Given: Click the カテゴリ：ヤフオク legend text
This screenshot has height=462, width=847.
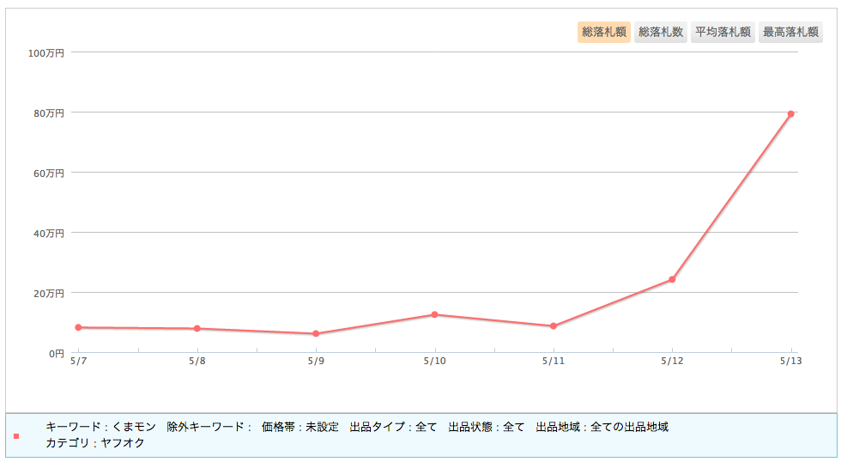Looking at the screenshot, I should [x=95, y=443].
